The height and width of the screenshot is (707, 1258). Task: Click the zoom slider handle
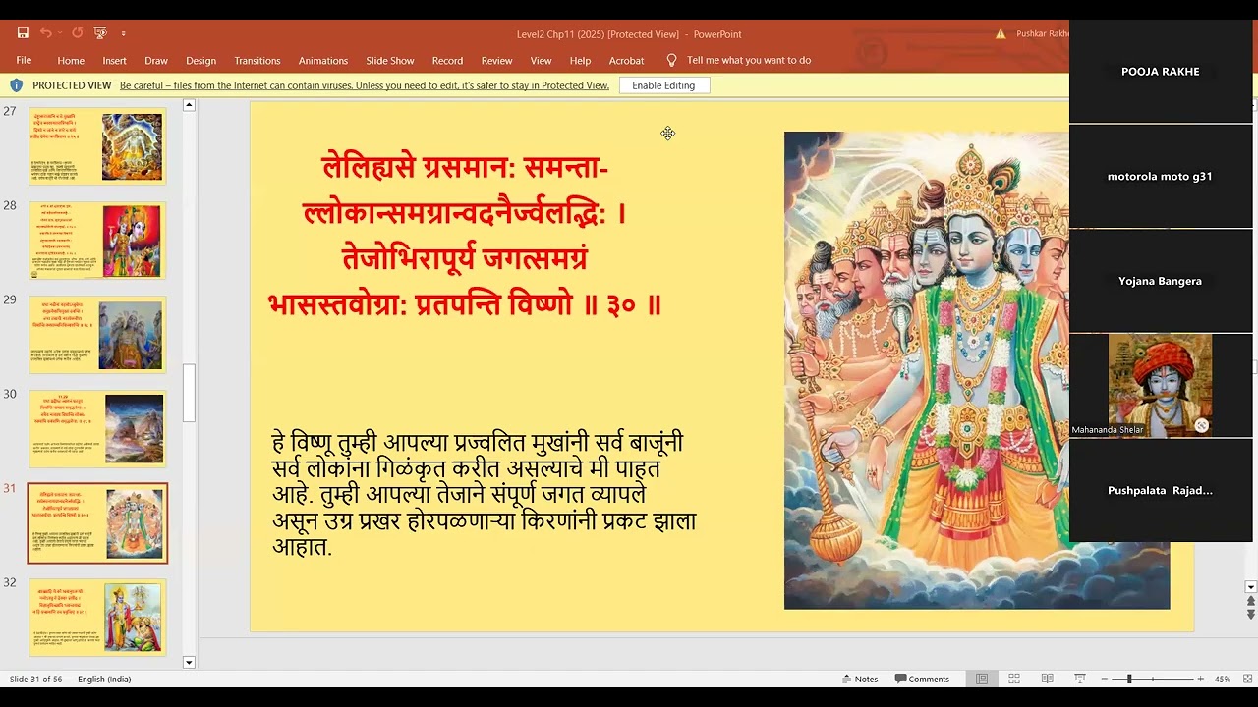1128,680
